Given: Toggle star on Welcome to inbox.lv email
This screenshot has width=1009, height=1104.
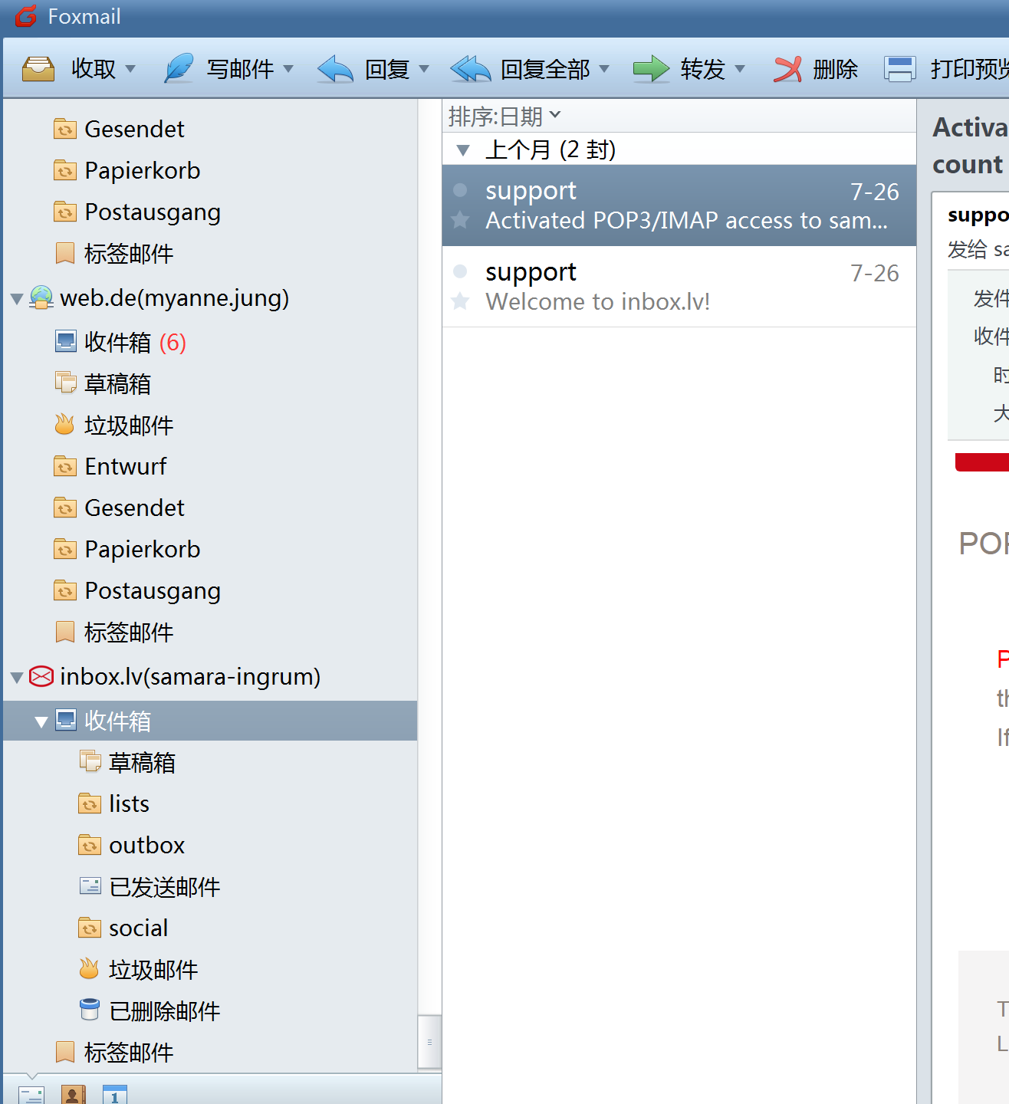Looking at the screenshot, I should pyautogui.click(x=461, y=301).
